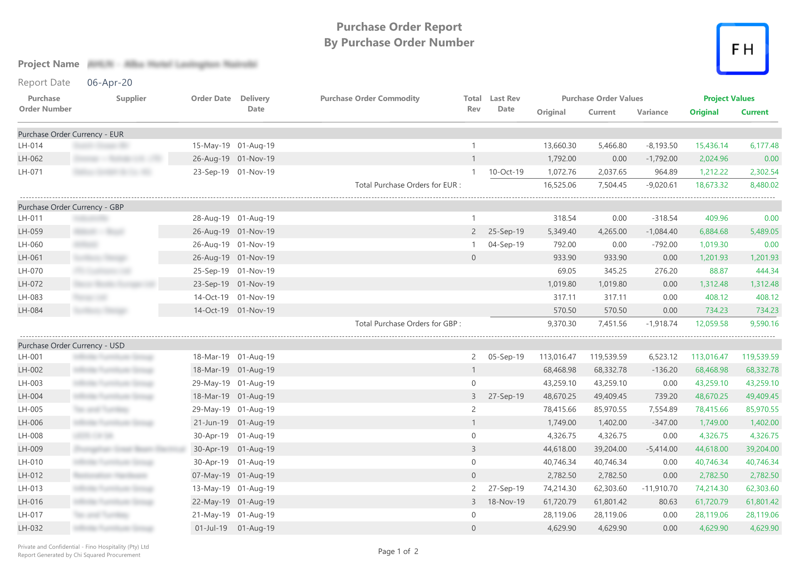Click the Purchase Order Commodity header
This screenshot has width=793, height=567.
pos(369,99)
